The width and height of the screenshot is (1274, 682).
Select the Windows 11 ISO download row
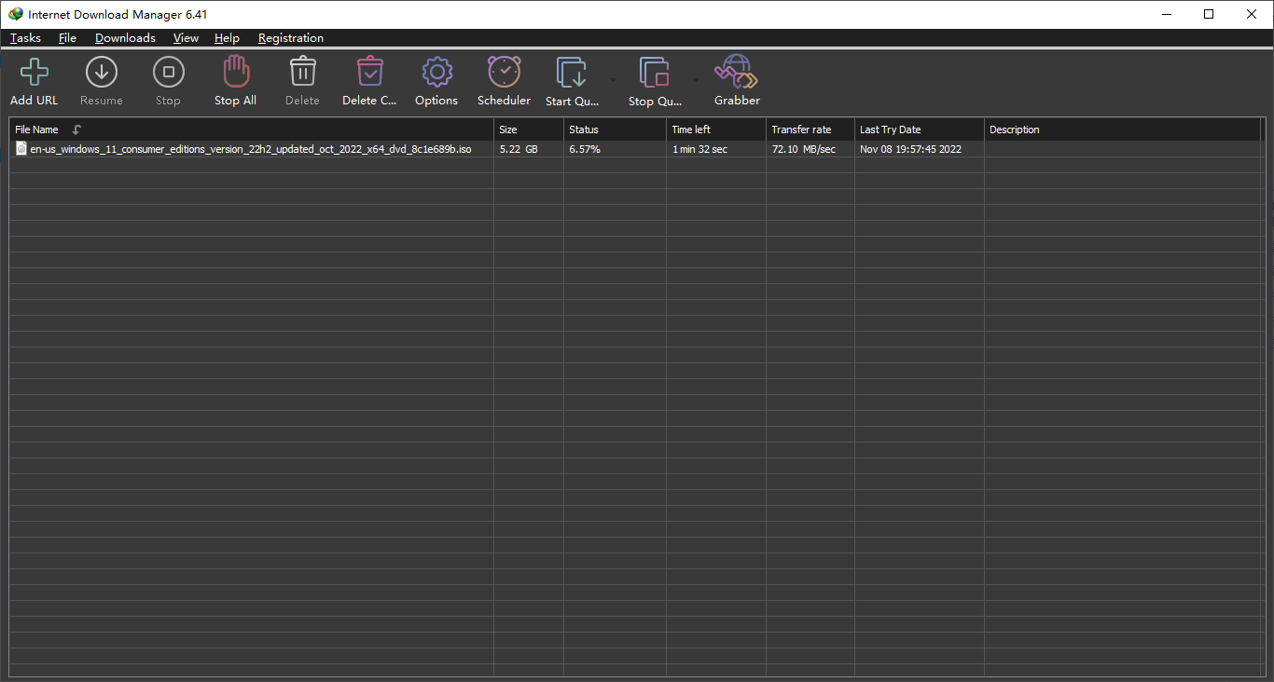pos(250,149)
